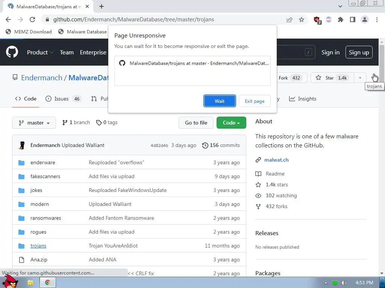Screen dimensions: 385x288
Task: Star the repository
Action: [x=332, y=78]
